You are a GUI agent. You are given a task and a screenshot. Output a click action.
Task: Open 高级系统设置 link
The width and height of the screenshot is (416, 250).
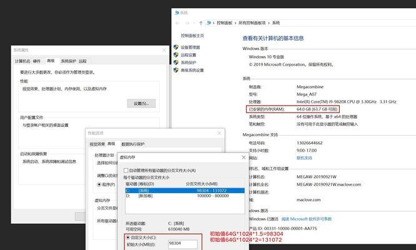192,71
